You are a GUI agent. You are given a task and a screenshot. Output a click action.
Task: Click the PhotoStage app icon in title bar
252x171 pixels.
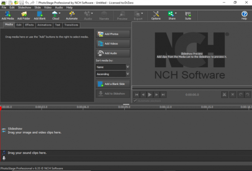pos(3,2)
